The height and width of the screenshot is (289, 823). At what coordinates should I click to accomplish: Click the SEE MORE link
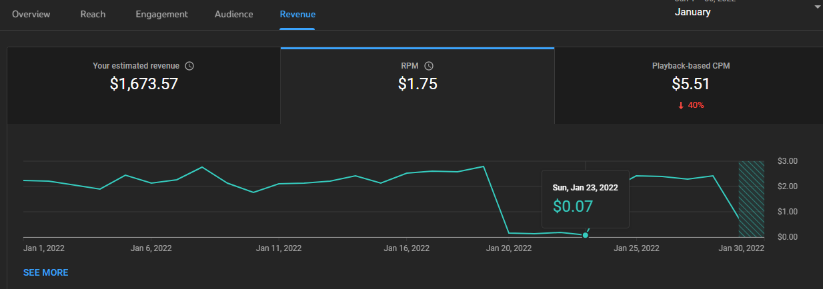45,272
